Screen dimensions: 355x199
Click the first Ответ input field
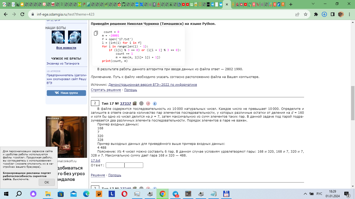115,165
